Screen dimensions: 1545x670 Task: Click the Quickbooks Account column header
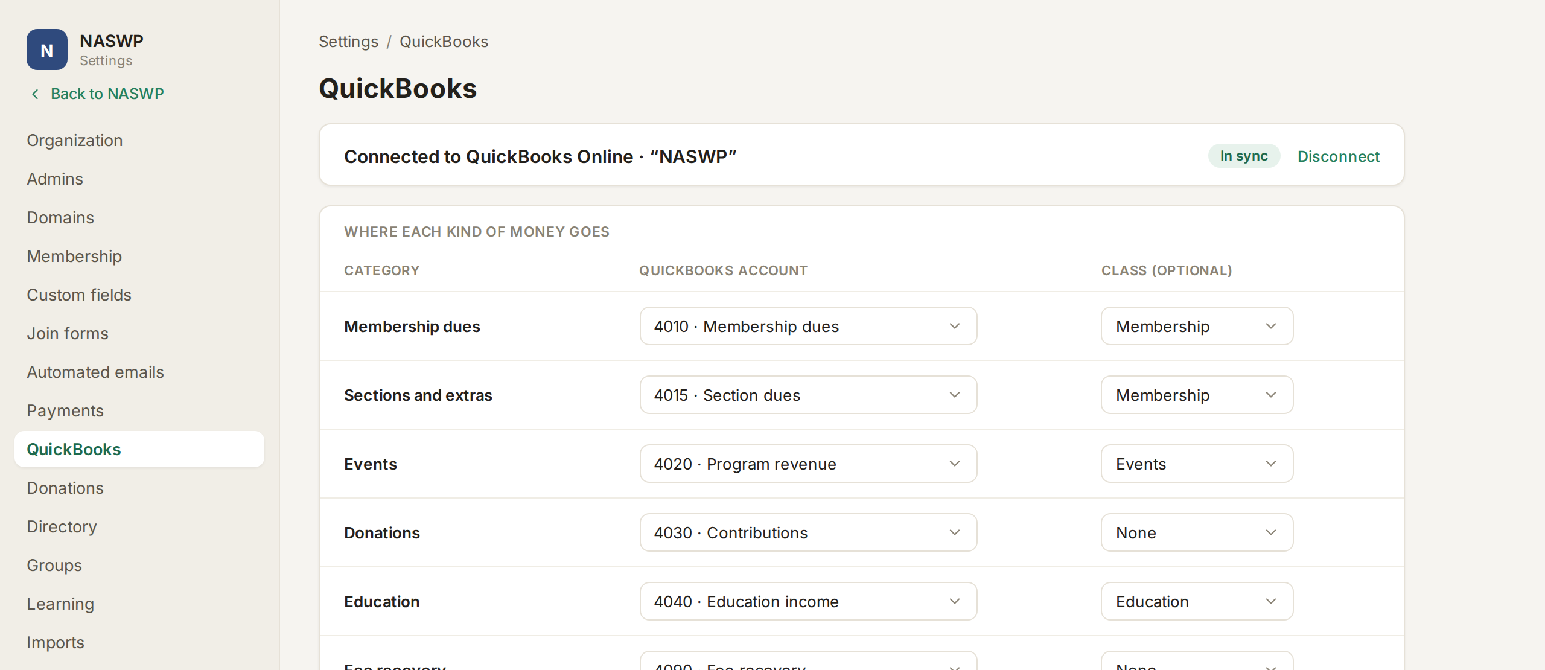(723, 270)
